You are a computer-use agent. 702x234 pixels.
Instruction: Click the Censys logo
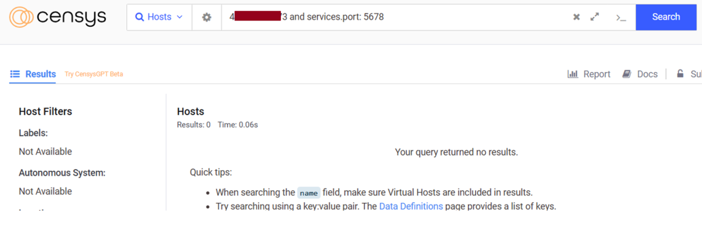(57, 17)
